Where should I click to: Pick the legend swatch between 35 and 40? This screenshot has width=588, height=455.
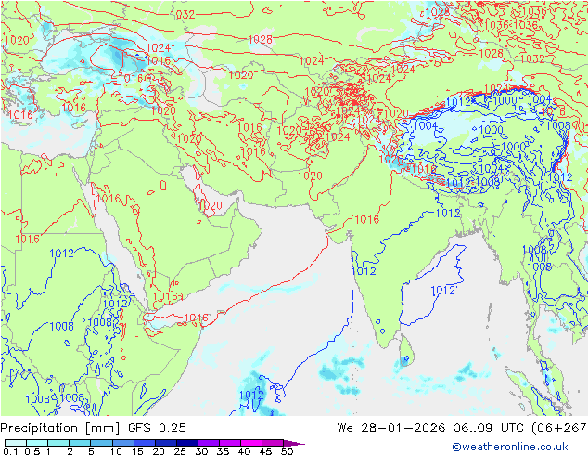point(230,443)
